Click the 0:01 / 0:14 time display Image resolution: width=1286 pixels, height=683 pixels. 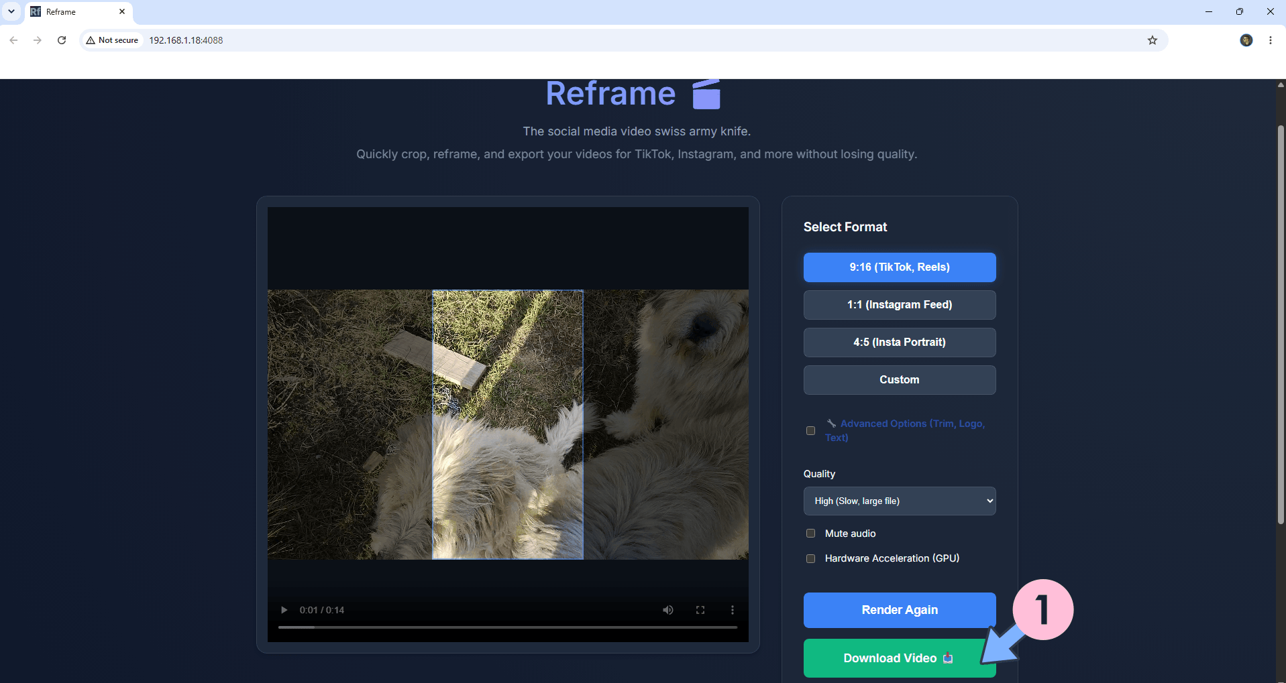tap(322, 610)
